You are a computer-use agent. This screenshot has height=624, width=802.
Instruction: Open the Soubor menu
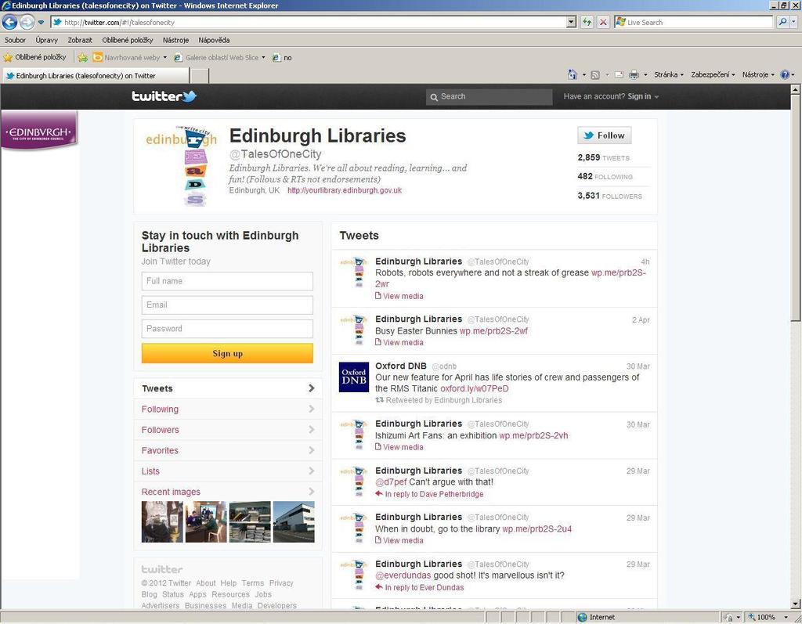point(15,40)
